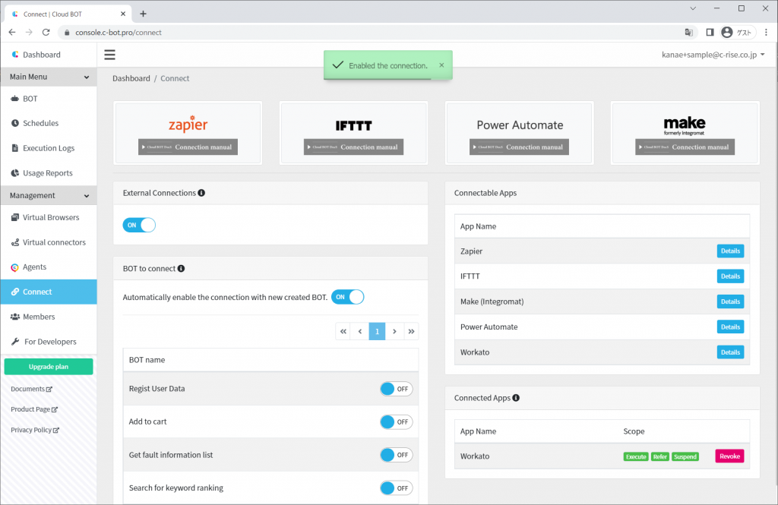Open the Schedules menu item

pyautogui.click(x=49, y=123)
